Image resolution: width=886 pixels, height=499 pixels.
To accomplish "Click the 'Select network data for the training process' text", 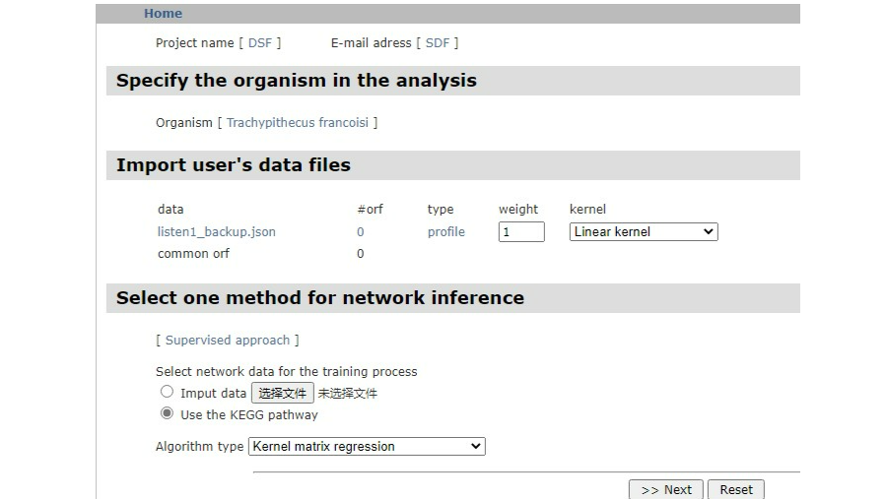I will click(287, 372).
